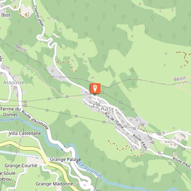This screenshot has width=191, height=191.
Task: Click the Le Valentin river label
Action: pyautogui.click(x=90, y=169)
